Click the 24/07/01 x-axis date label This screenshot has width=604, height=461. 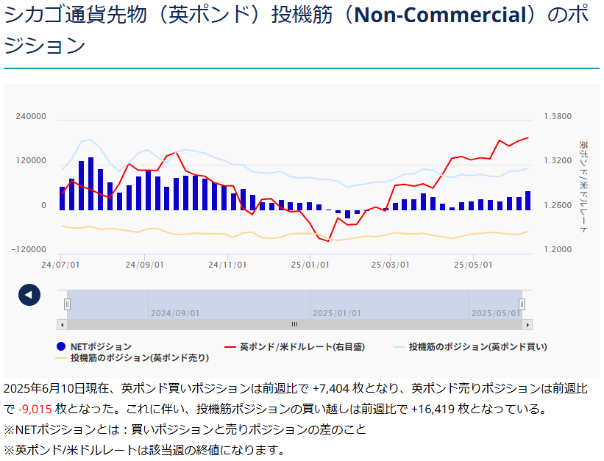(61, 264)
